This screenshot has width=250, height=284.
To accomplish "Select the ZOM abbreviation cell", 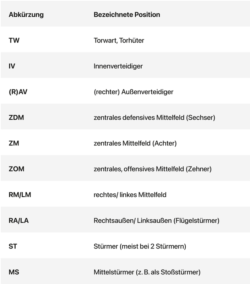I will (x=17, y=169).
